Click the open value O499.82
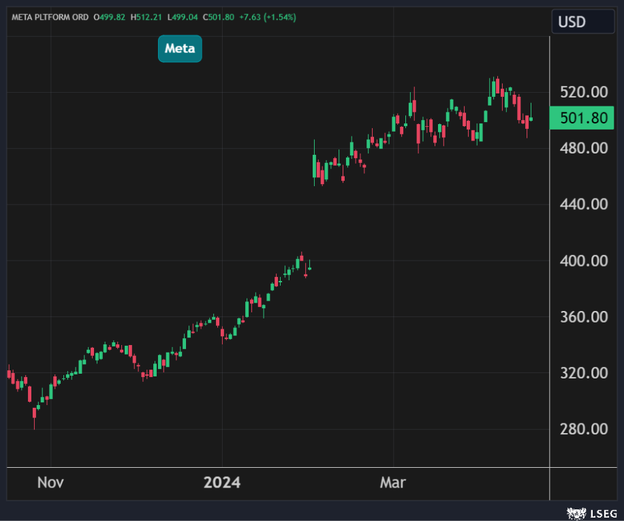 coord(112,17)
